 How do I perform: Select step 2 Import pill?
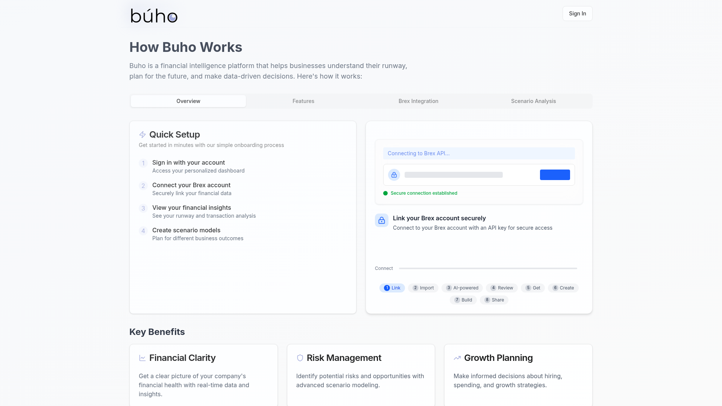tap(423, 288)
